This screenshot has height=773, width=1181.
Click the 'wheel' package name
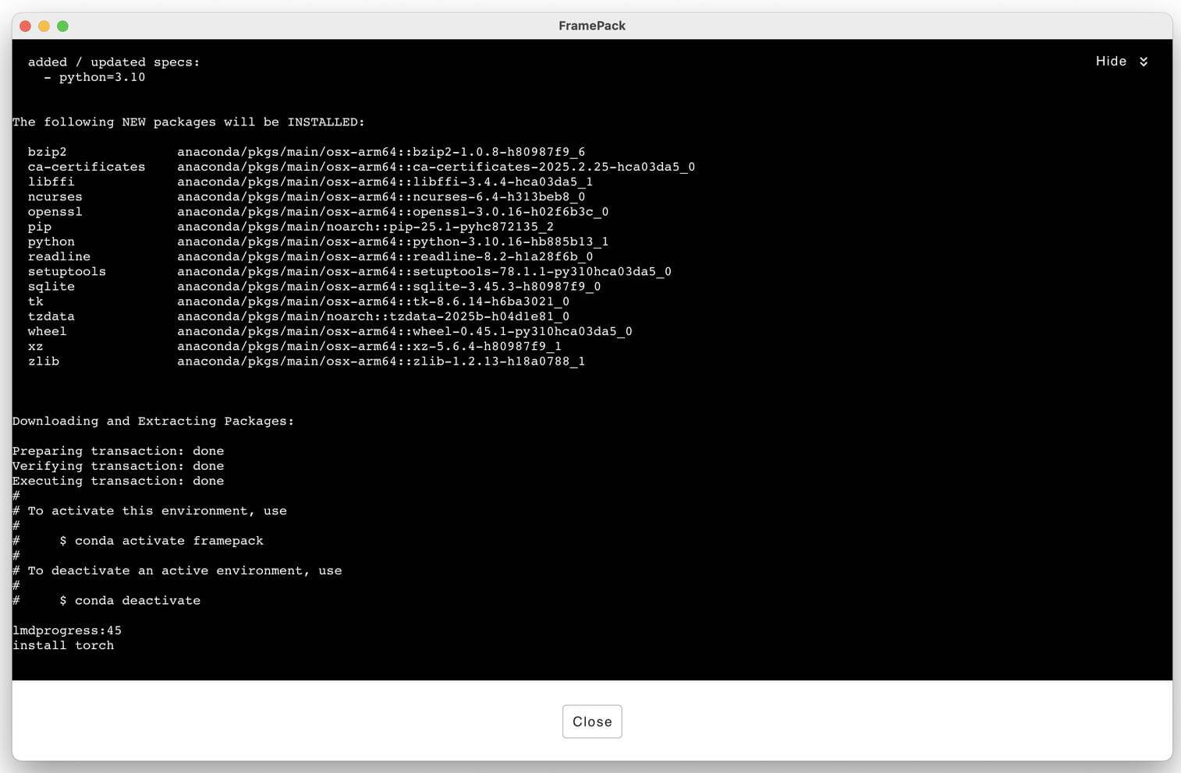point(48,331)
